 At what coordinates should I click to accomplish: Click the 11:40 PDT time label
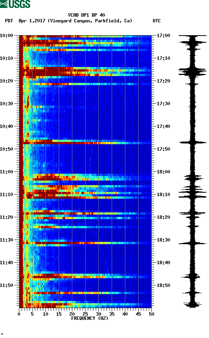[6, 263]
